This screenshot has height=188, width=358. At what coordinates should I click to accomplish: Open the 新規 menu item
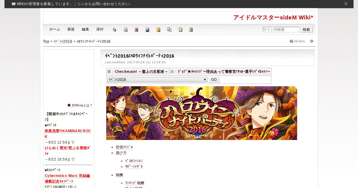pyautogui.click(x=71, y=30)
